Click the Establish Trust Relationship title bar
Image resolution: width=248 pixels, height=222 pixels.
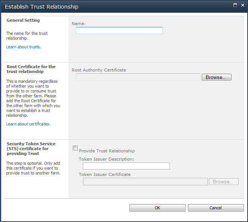[113, 7]
